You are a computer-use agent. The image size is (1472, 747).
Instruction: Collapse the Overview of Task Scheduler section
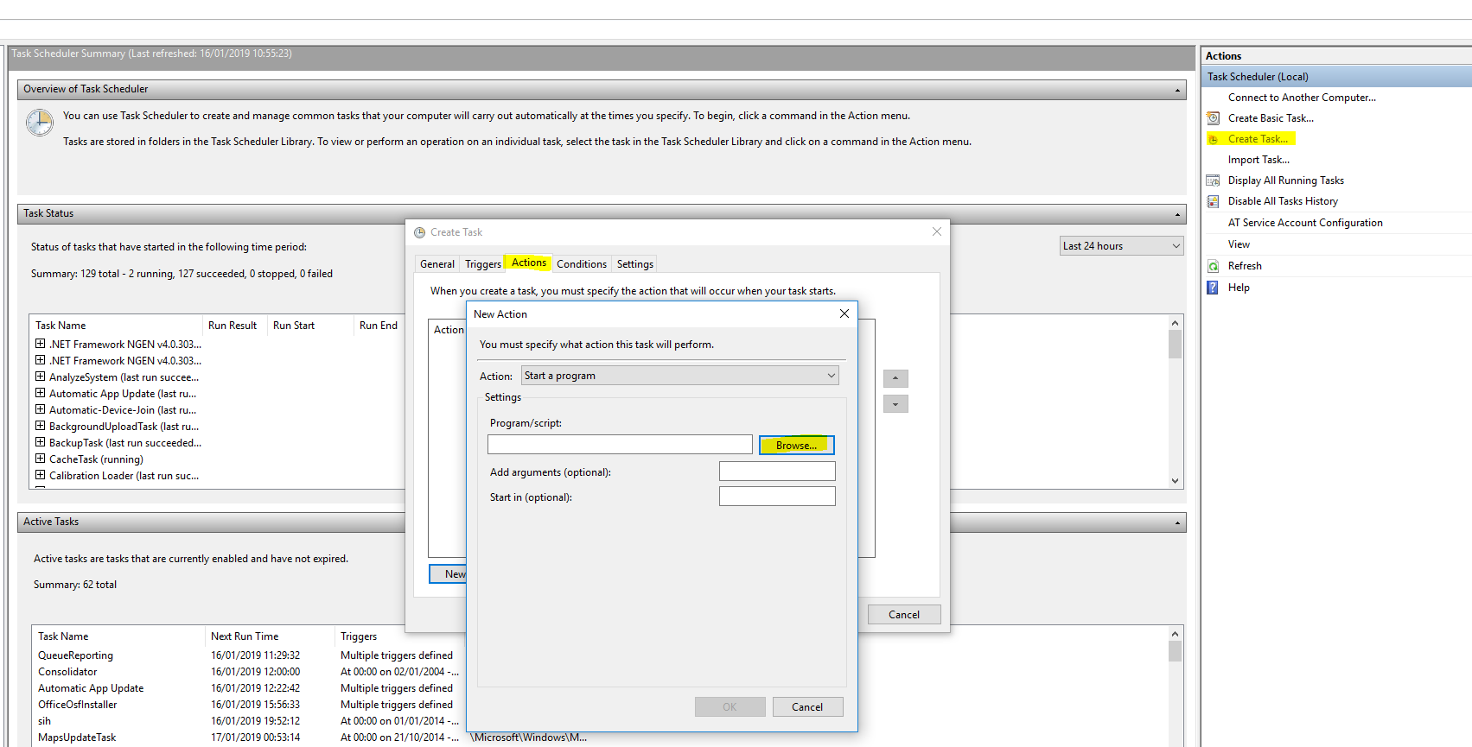[1177, 90]
